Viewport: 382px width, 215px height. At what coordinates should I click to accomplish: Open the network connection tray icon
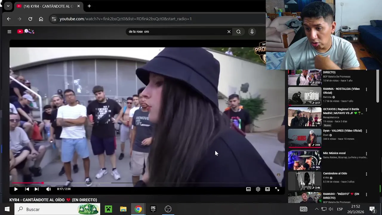pos(324,209)
